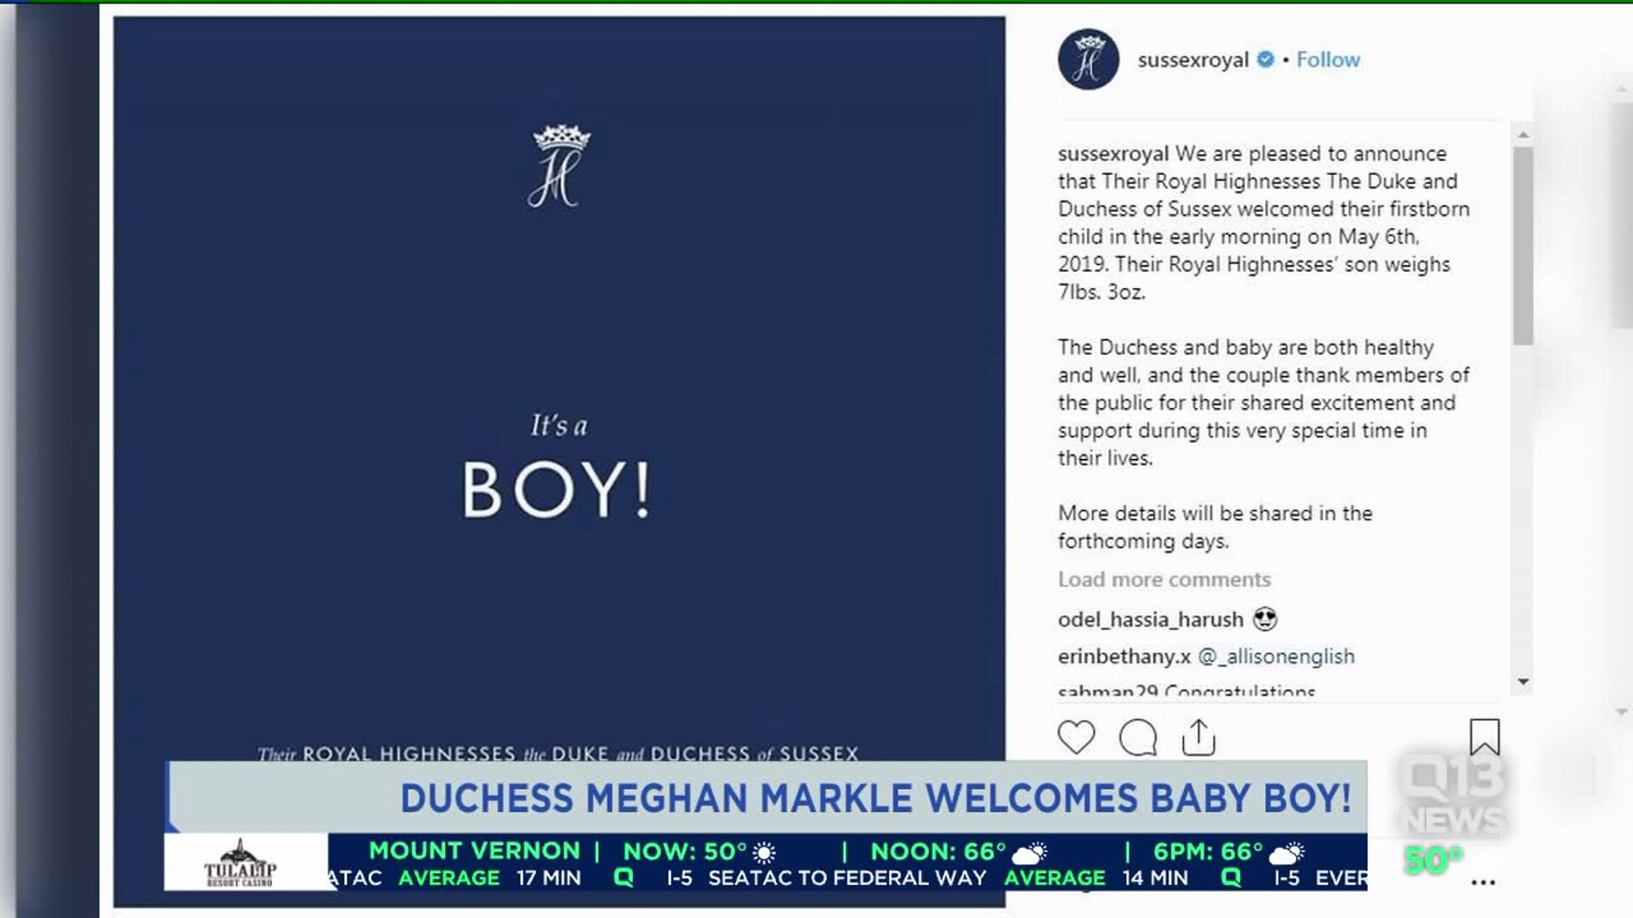
Task: Follow the sussexroyal account
Action: [1328, 59]
